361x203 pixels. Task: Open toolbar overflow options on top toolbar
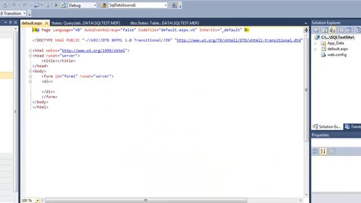180,6
